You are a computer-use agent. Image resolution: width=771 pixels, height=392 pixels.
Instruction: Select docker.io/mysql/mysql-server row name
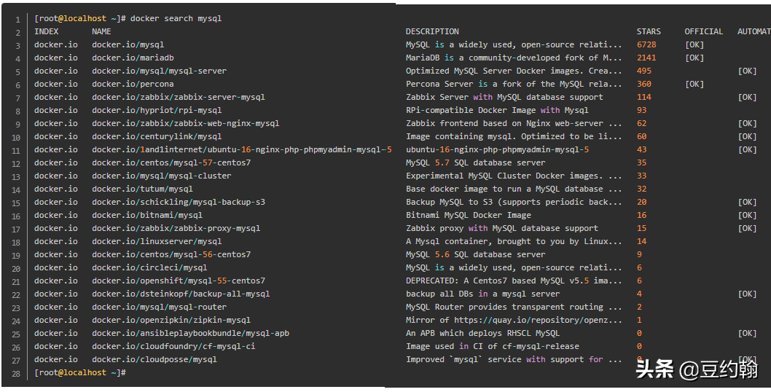(x=160, y=71)
